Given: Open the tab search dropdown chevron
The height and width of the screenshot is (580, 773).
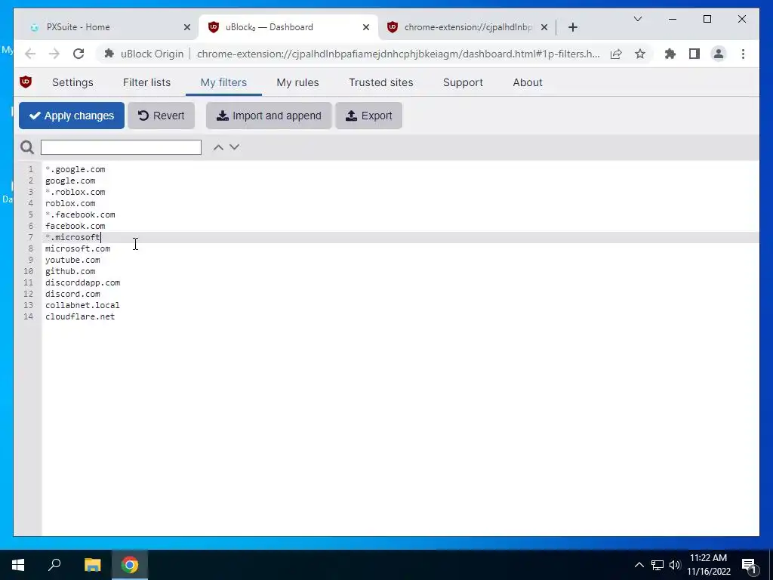Looking at the screenshot, I should [x=637, y=19].
